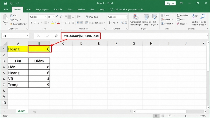Open Find & Select
Screen dimensions: 210x118
tap(203, 20)
